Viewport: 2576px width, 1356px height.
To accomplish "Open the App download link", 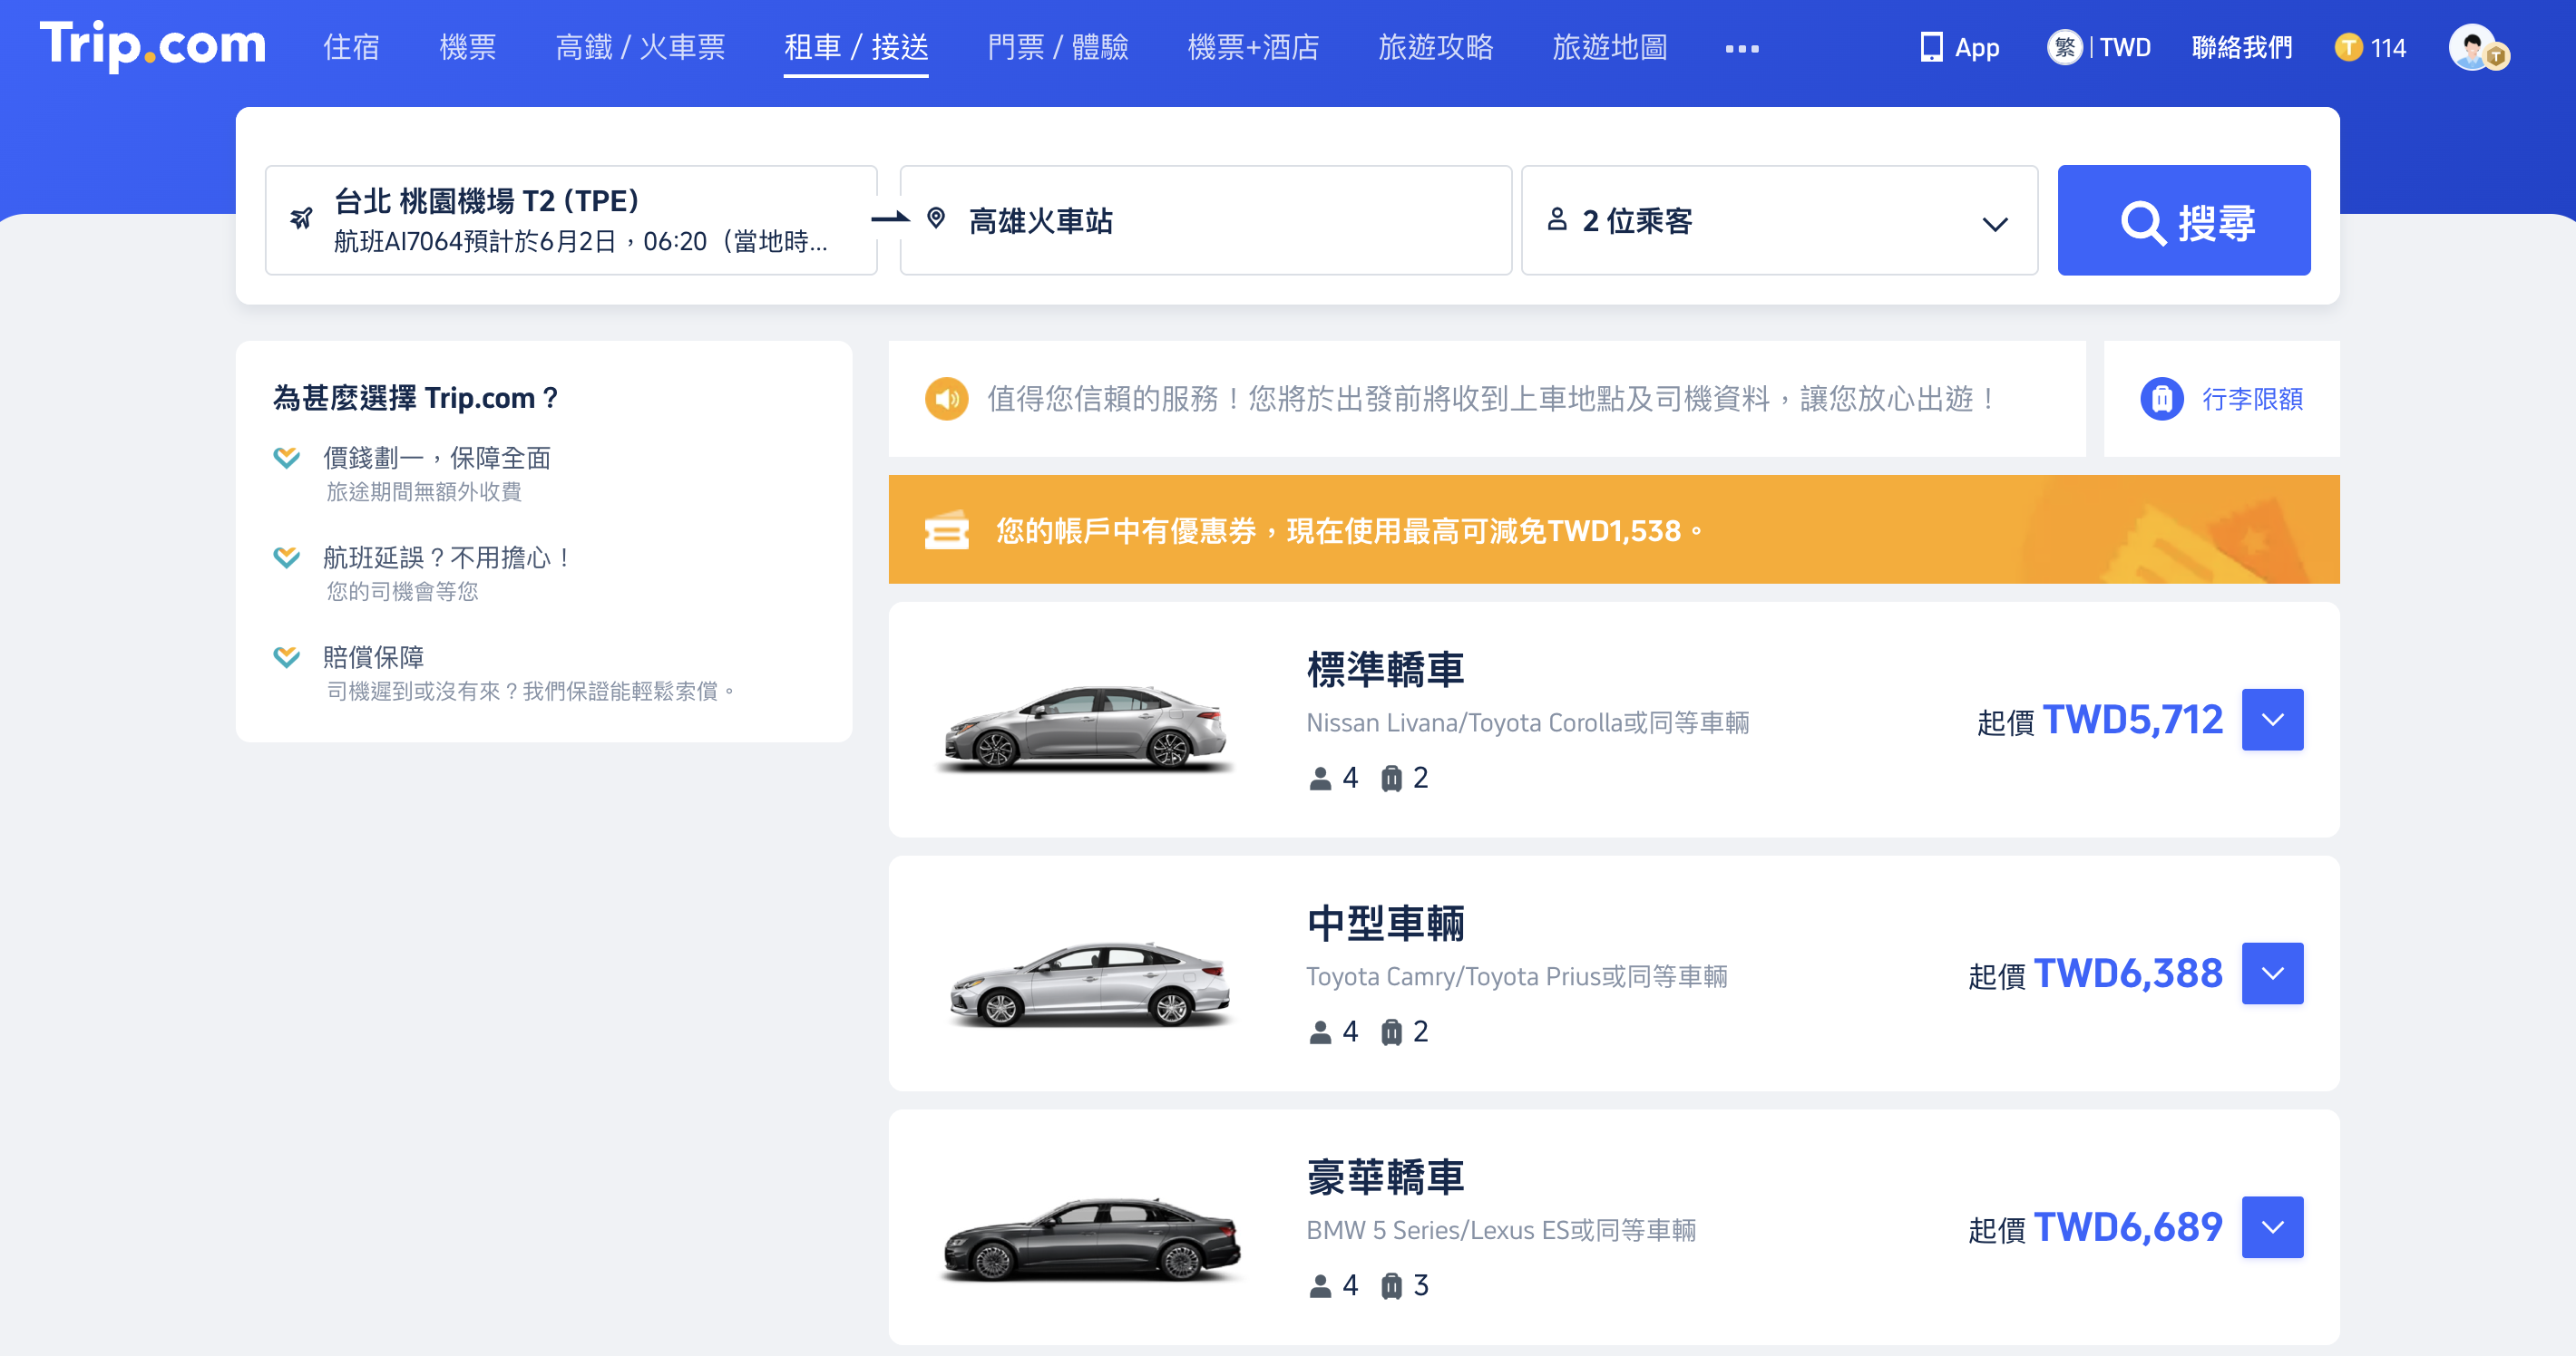I will [1960, 47].
